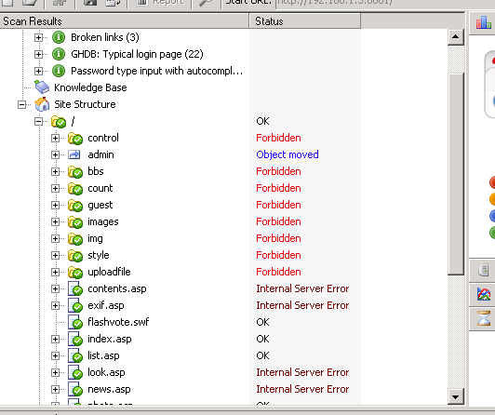Click the news.asp file icon
The width and height of the screenshot is (495, 415).
pos(75,389)
